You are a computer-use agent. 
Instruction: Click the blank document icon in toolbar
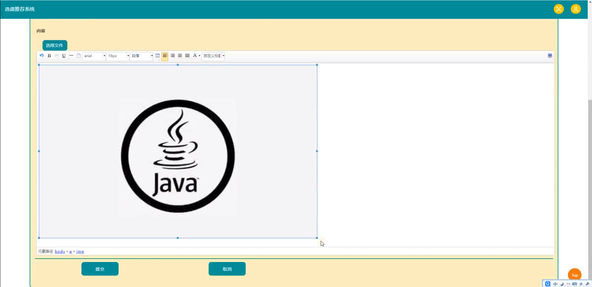[x=79, y=56]
